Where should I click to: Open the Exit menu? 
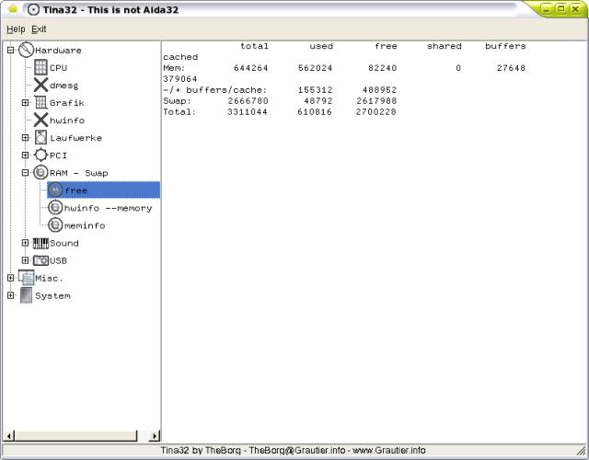tap(39, 29)
